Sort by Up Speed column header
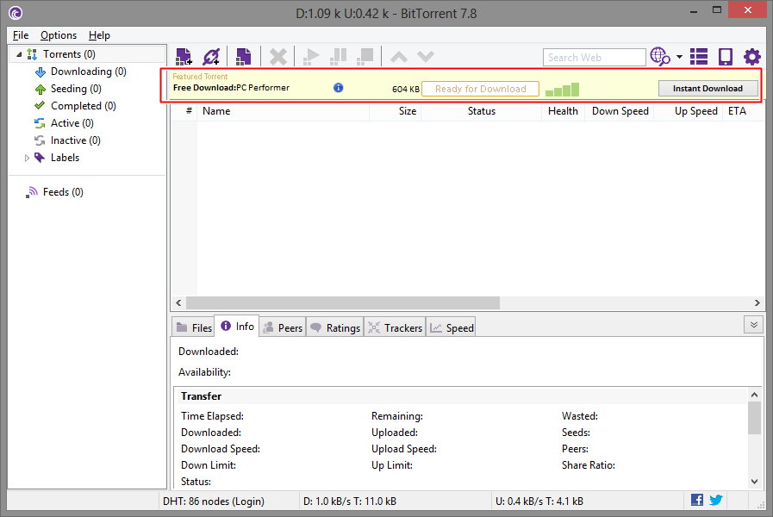The width and height of the screenshot is (773, 517). 689,111
